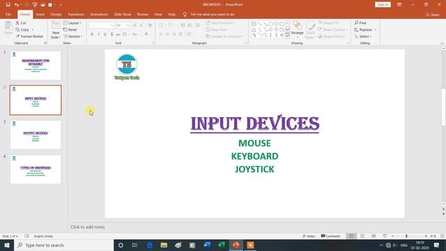Image resolution: width=446 pixels, height=251 pixels.
Task: Open File Explorer from the taskbar
Action: tap(164, 245)
